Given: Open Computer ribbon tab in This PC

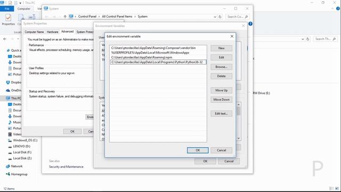Looking at the screenshot, I should [x=23, y=9].
